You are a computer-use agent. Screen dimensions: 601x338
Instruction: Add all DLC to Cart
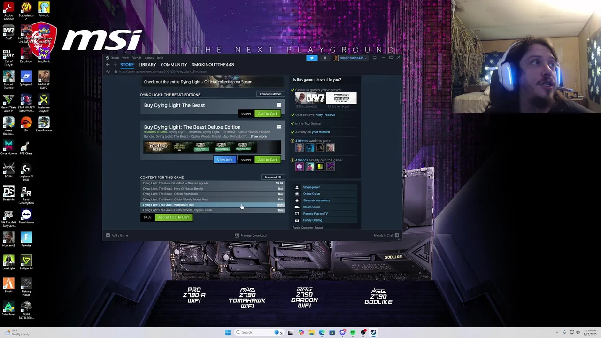pos(173,217)
